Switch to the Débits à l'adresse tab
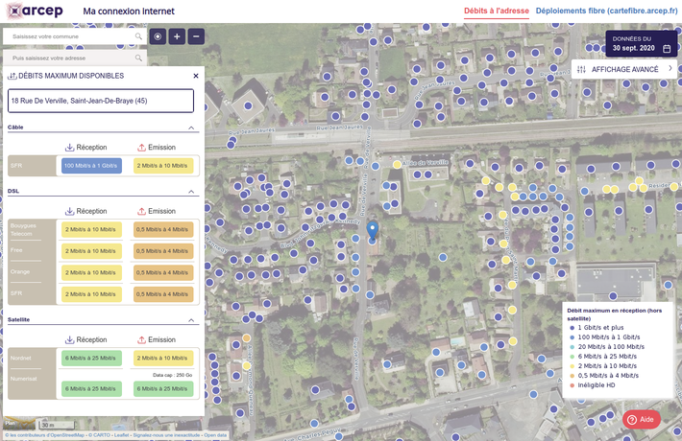 (x=497, y=11)
